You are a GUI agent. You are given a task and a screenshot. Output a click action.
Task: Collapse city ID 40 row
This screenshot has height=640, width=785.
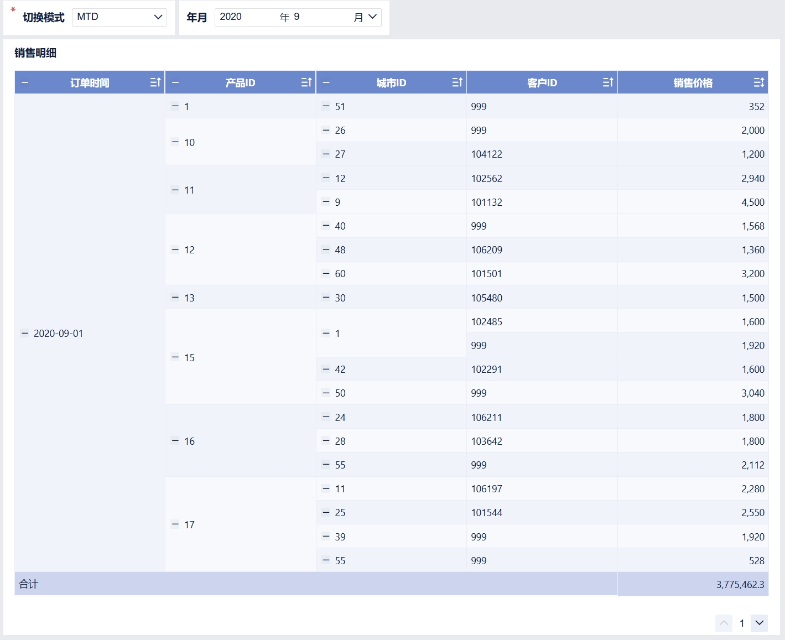[x=326, y=226]
